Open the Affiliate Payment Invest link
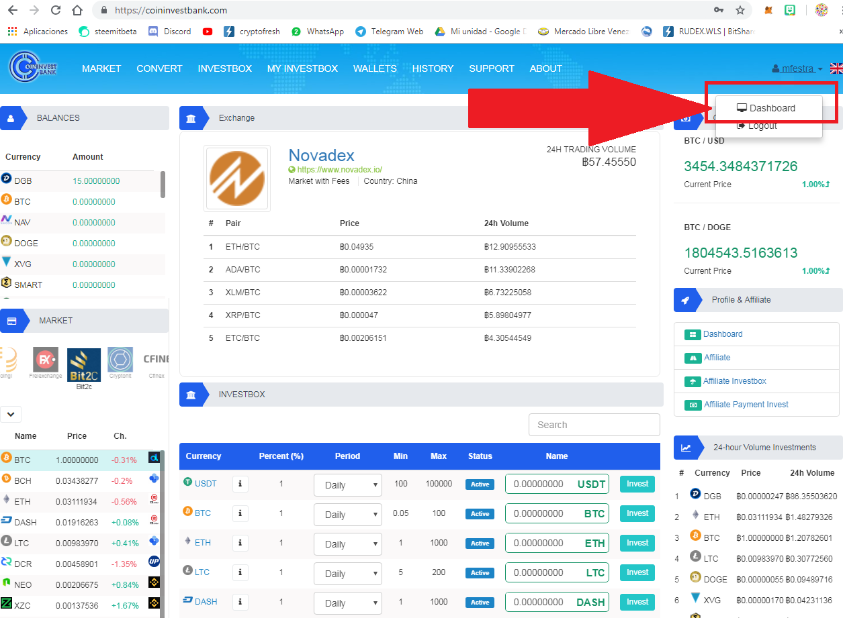 pos(746,405)
